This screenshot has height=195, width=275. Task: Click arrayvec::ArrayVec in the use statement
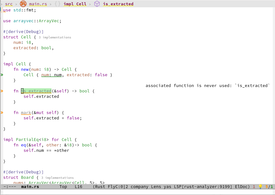pyautogui.click(x=36, y=21)
